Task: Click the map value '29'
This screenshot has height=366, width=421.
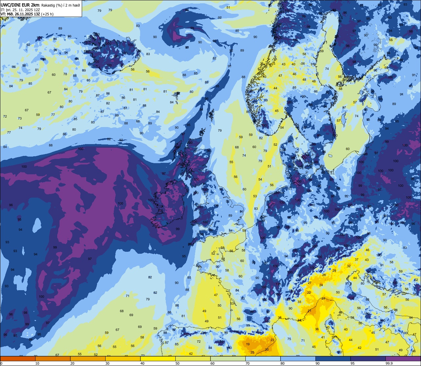Action: (334, 271)
